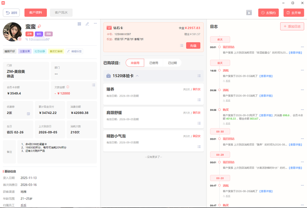This screenshot has width=307, height=208.
Task: Collapse the 1520体验卡 section
Action: 137,76
